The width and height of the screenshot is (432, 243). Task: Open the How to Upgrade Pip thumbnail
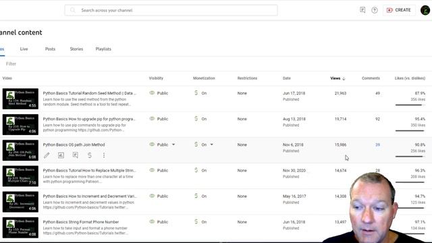20,124
